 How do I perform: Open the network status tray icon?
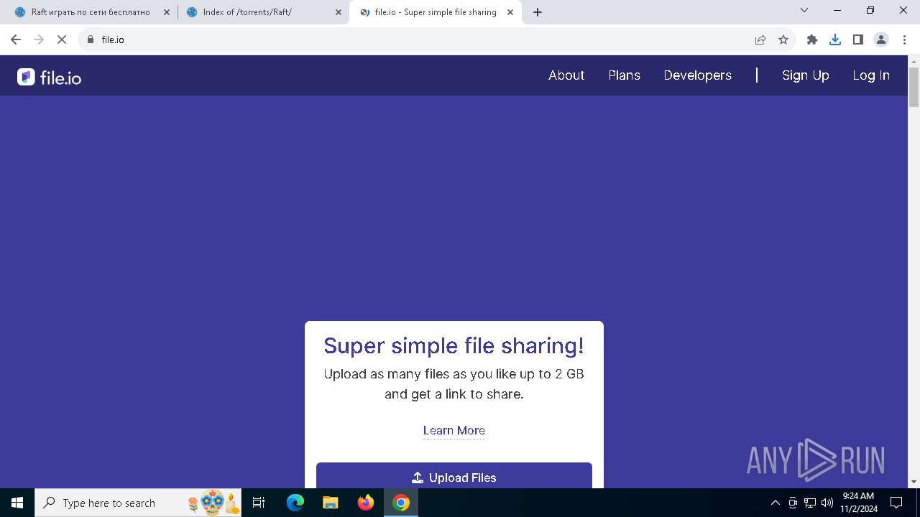click(x=810, y=503)
